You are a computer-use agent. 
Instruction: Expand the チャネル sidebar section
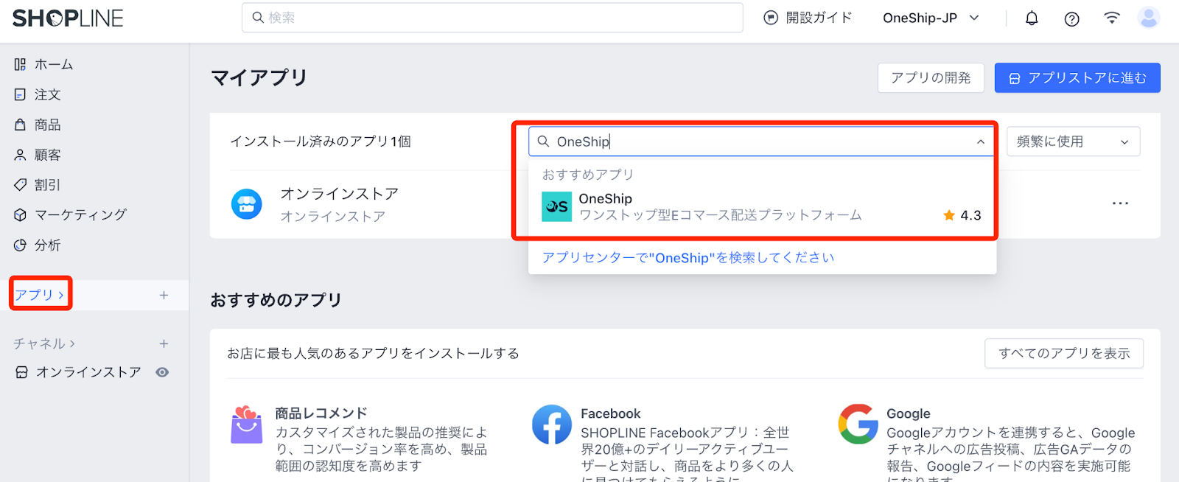[x=44, y=343]
